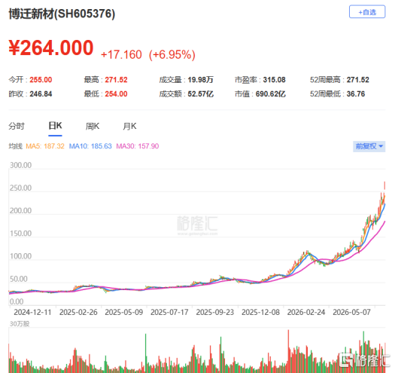The image size is (395, 373).
Task: Click the 52周最低 value 36.76
Action: 356,94
